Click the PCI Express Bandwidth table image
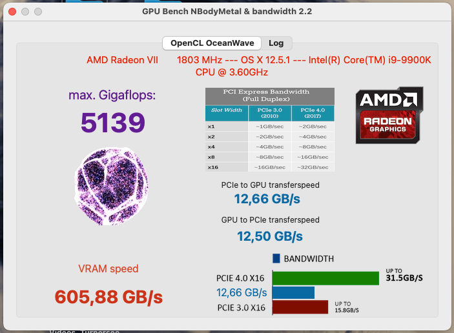The height and width of the screenshot is (333, 454). 270,130
